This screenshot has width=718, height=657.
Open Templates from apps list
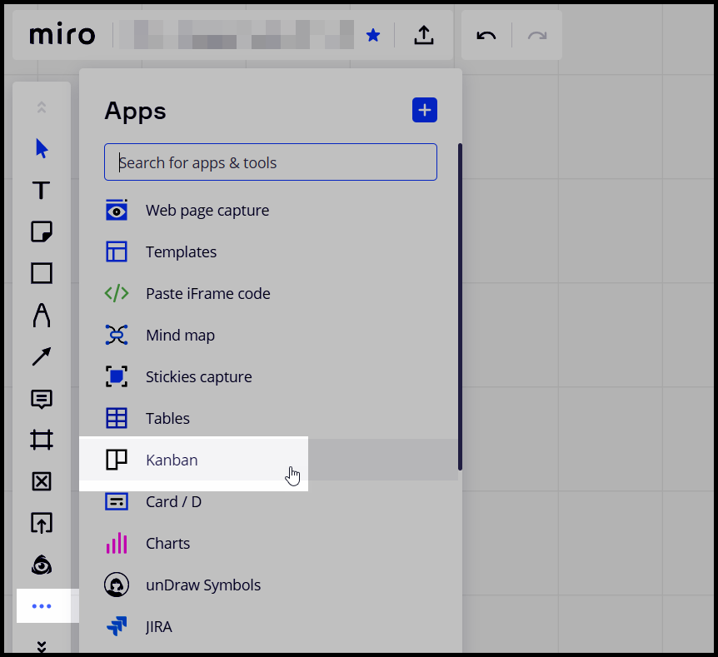pos(268,251)
